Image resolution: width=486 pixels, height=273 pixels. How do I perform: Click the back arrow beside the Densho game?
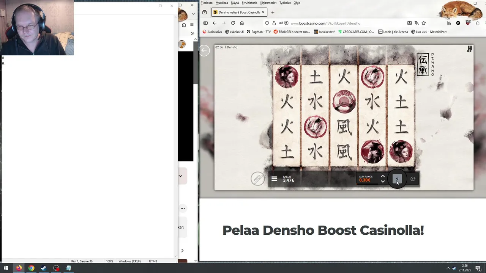tap(204, 50)
